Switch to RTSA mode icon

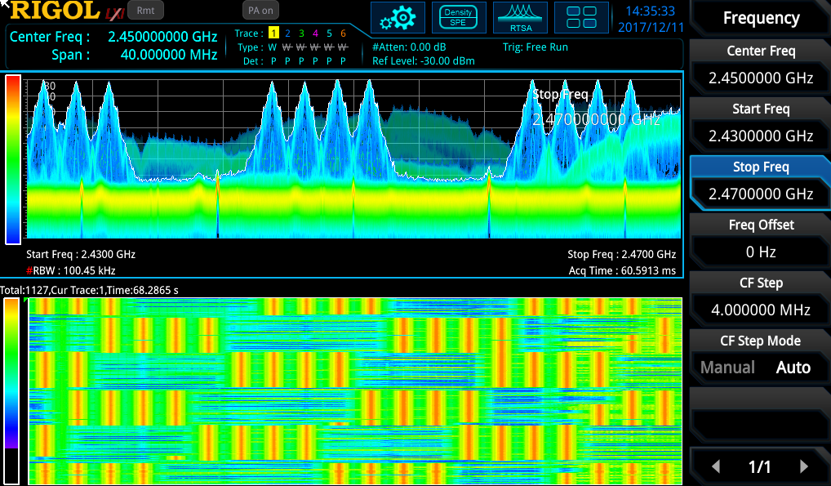(520, 18)
